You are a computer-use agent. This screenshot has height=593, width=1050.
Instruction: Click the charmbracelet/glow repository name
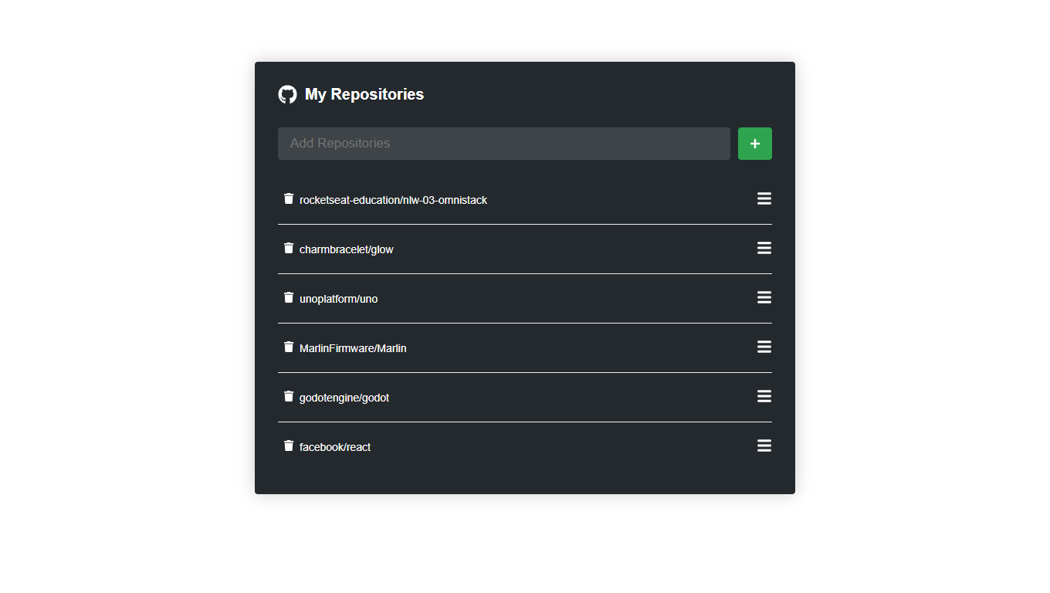[x=347, y=249]
